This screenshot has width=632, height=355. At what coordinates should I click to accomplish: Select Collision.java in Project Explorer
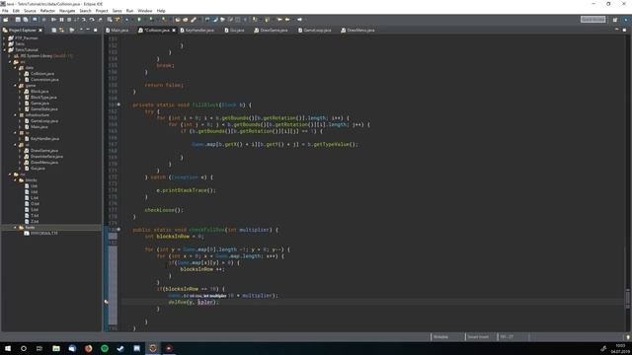point(42,74)
